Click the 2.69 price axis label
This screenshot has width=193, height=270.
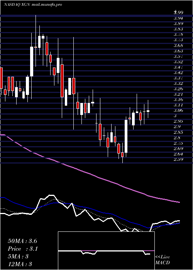(178, 148)
